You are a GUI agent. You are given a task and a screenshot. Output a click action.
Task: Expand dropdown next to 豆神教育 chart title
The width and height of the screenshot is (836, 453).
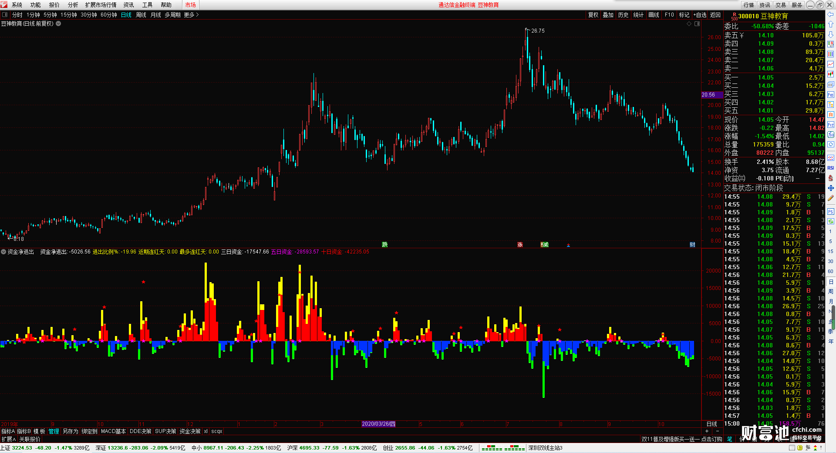pyautogui.click(x=58, y=24)
